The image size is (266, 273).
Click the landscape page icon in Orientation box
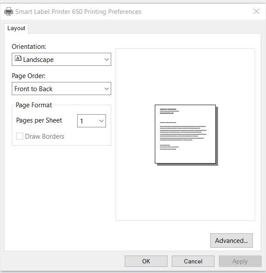[x=18, y=58]
